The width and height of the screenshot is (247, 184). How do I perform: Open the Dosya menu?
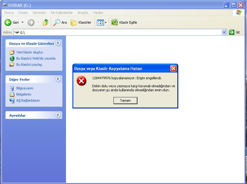[x=9, y=13]
